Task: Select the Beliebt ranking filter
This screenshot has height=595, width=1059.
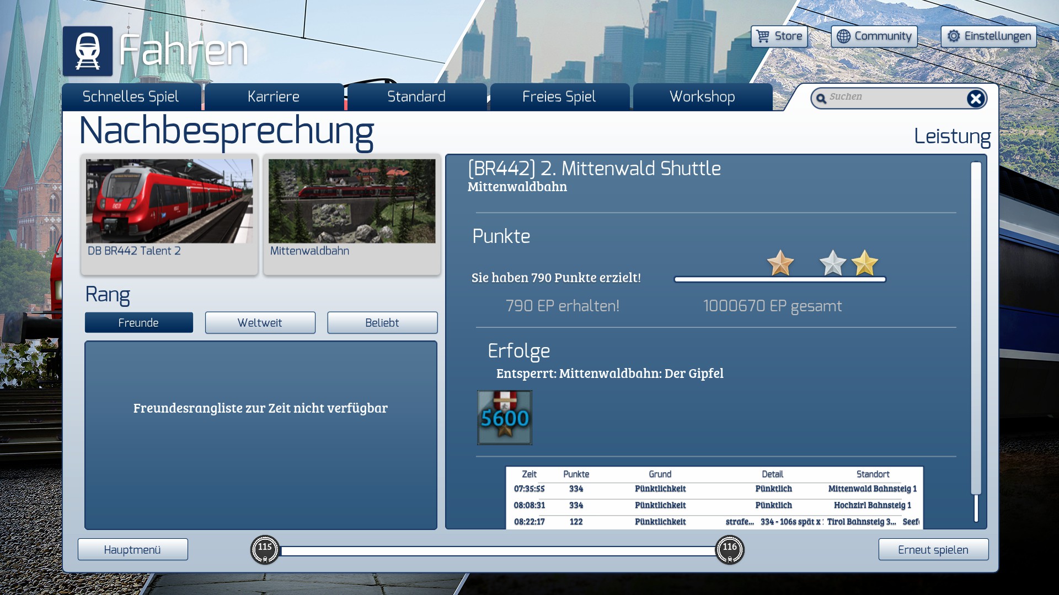Action: click(x=382, y=323)
